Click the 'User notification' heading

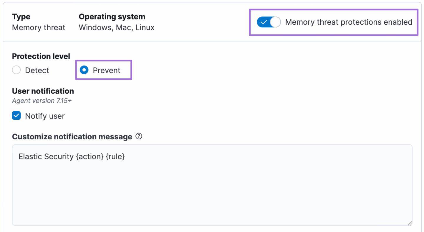coord(43,91)
